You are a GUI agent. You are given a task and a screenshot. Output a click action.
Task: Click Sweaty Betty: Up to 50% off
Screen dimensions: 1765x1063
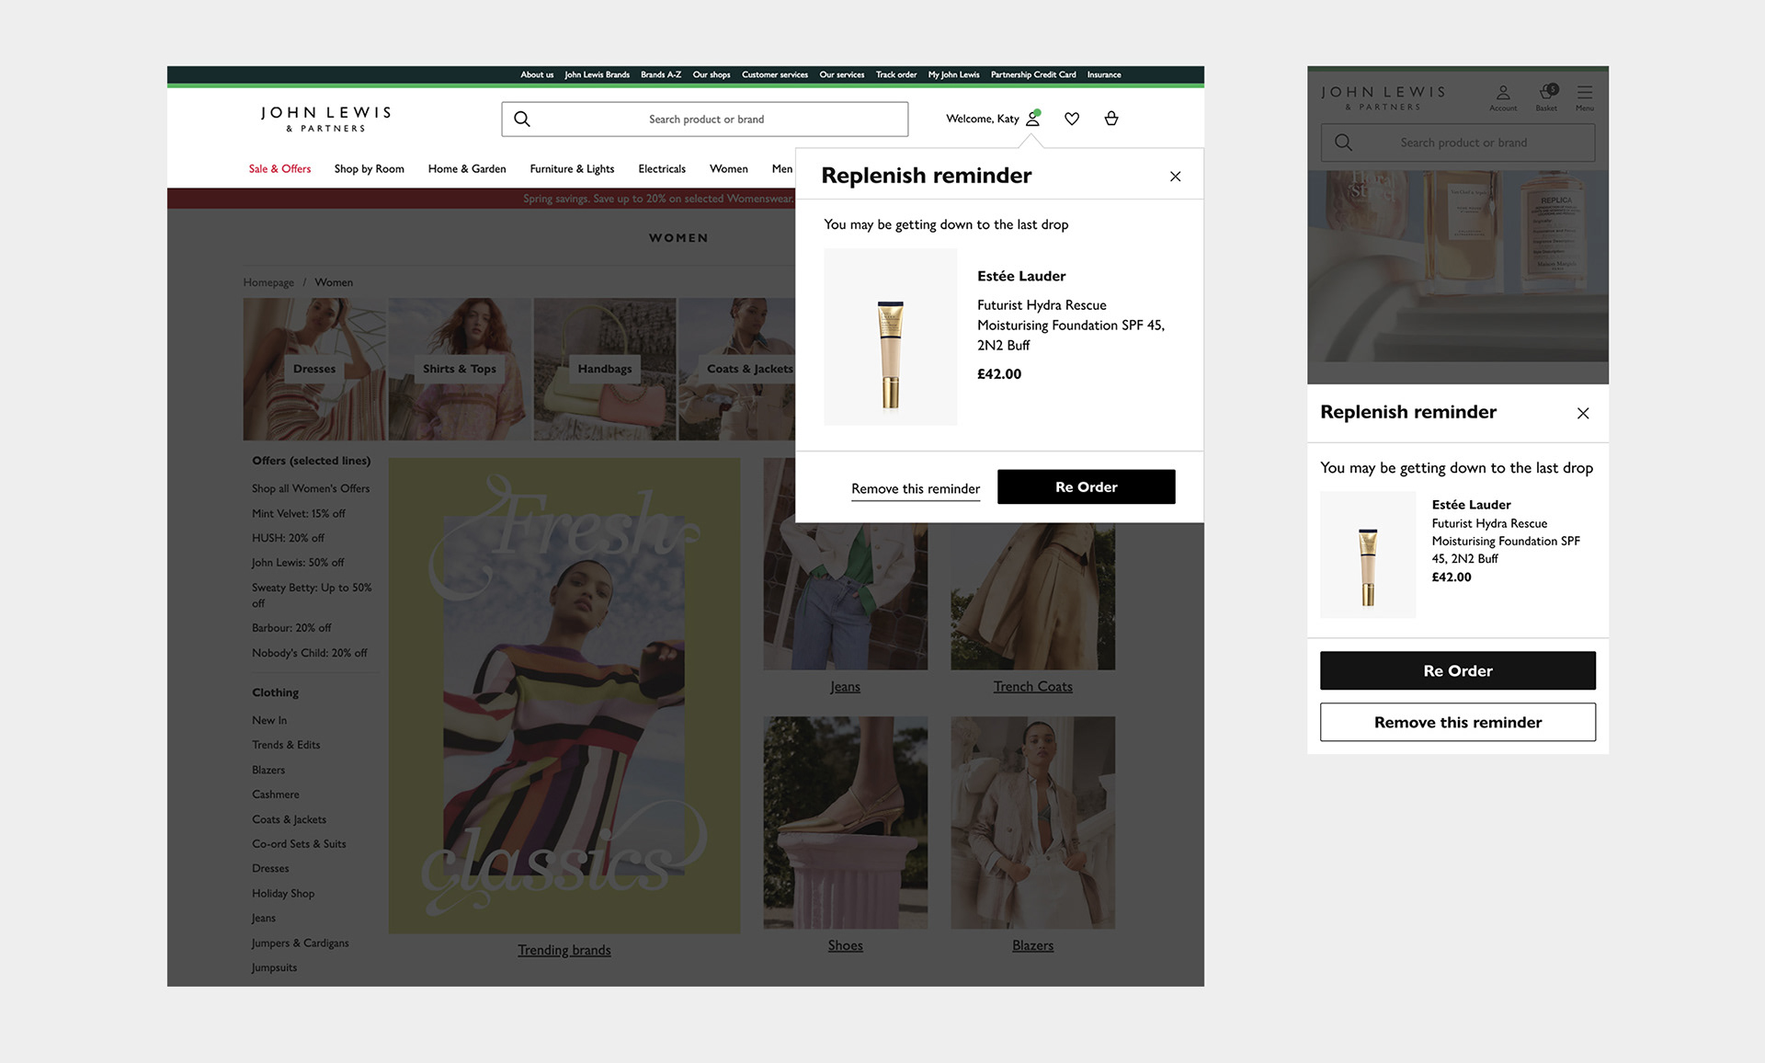pos(312,595)
